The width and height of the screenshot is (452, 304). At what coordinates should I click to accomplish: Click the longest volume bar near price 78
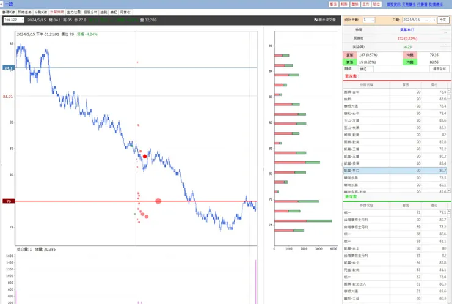303,221
